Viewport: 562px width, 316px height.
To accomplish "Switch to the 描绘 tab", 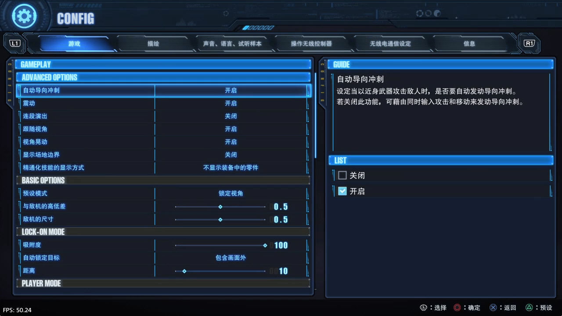I will click(x=153, y=43).
